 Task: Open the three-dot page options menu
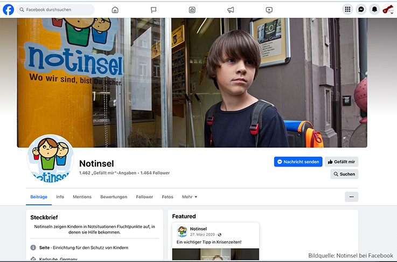tap(351, 197)
